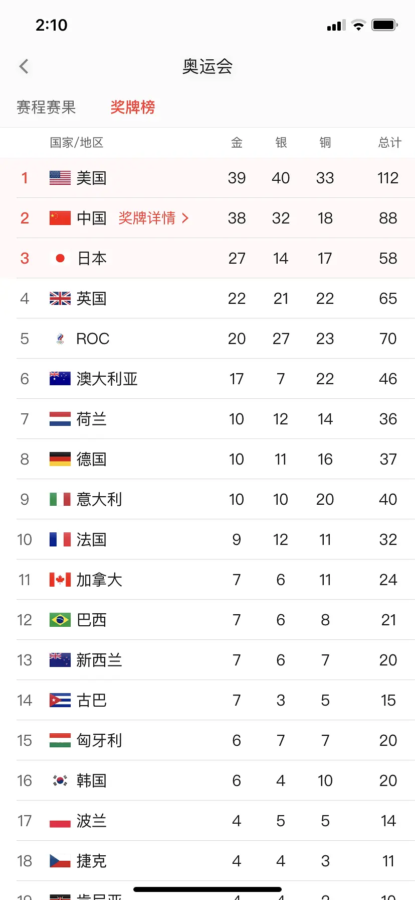Tap the South Korea flag icon

pyautogui.click(x=60, y=780)
